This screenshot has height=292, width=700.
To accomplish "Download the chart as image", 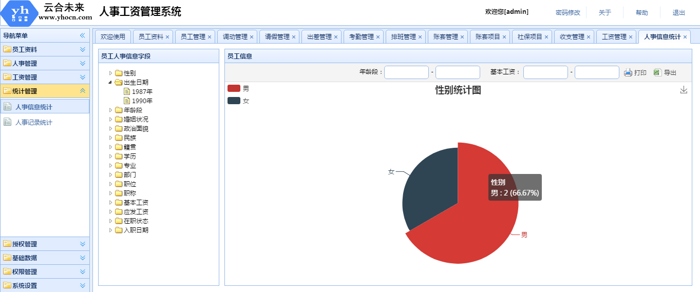I will click(684, 90).
